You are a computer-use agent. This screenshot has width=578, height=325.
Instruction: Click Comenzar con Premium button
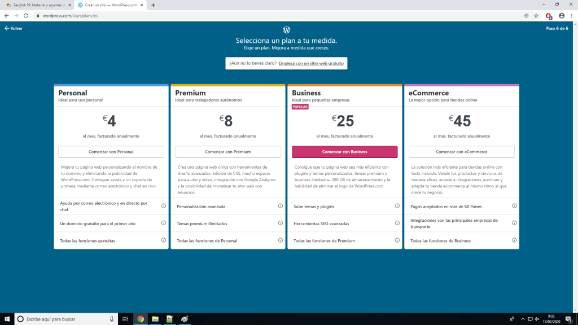227,152
